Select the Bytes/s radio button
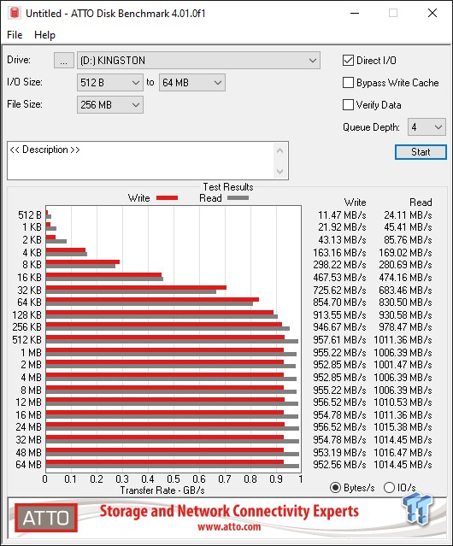The width and height of the screenshot is (453, 546). 335,488
